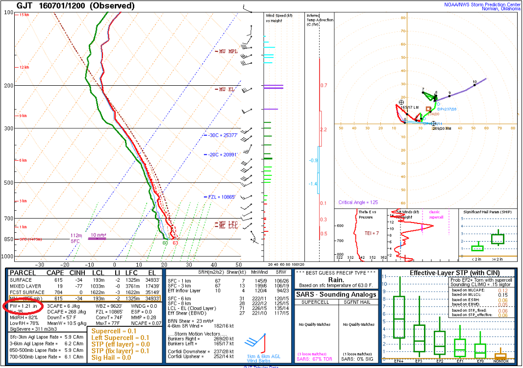
Task: Click the orange NONTOR box in STP chart
Action: click(500, 355)
